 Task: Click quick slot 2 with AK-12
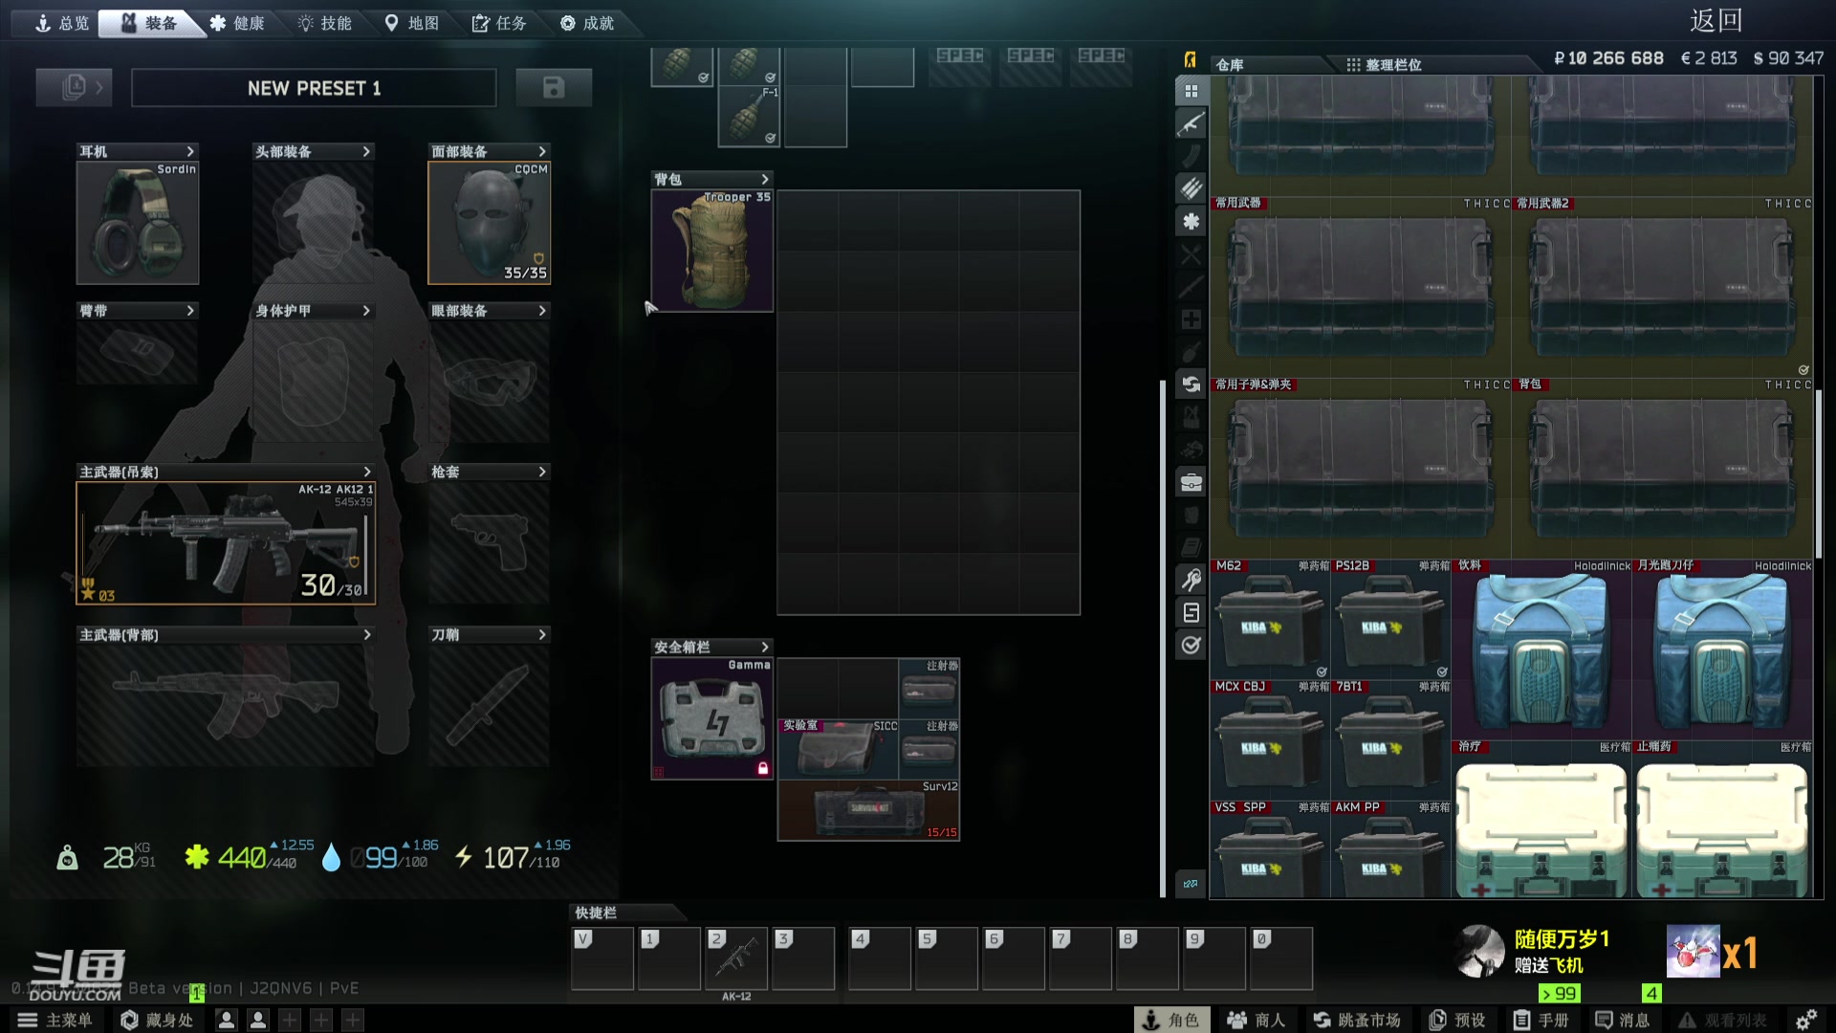[x=735, y=957]
